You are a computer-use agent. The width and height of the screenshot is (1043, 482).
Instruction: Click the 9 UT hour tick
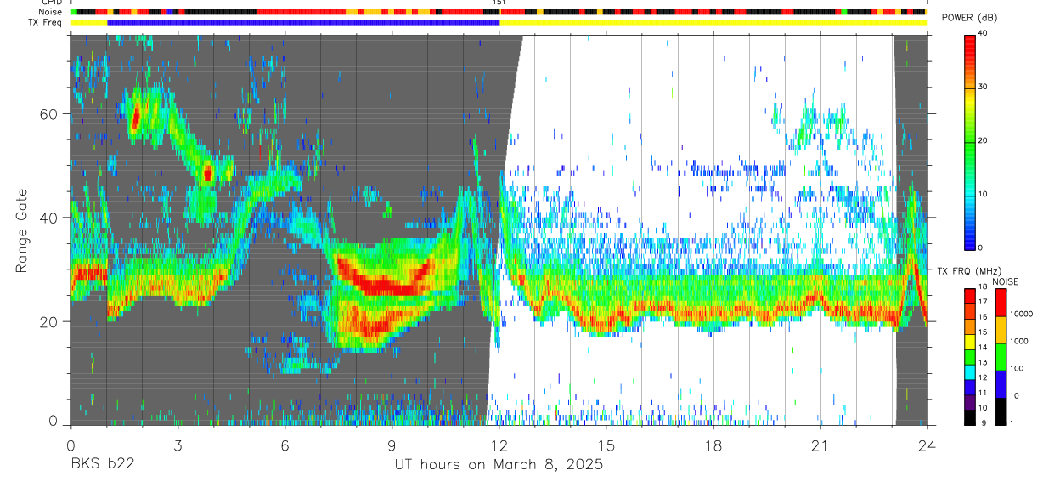(x=392, y=445)
